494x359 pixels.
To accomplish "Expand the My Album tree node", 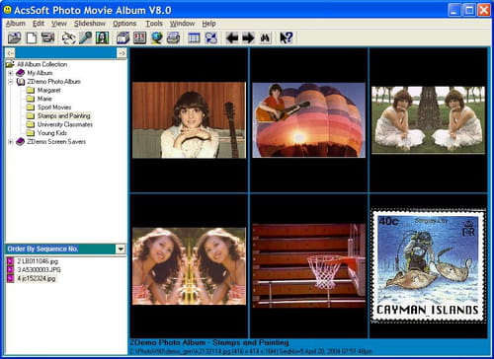I will pos(11,73).
